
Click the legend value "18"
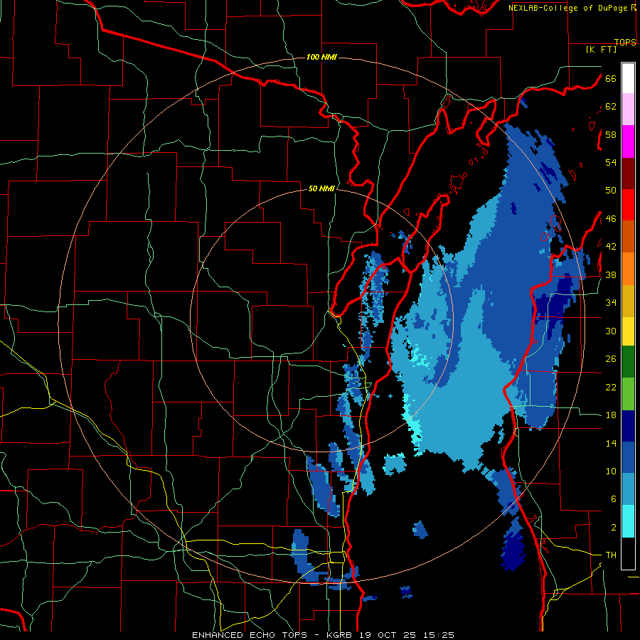coord(611,415)
